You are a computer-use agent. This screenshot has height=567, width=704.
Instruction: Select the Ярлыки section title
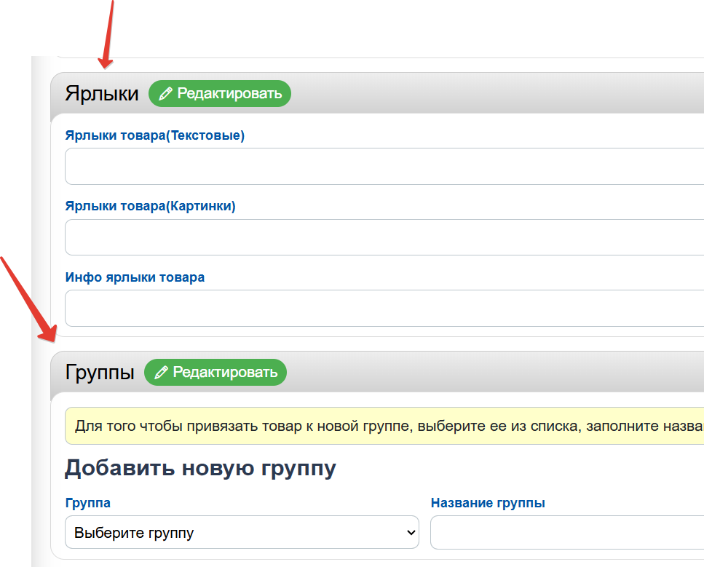[101, 94]
